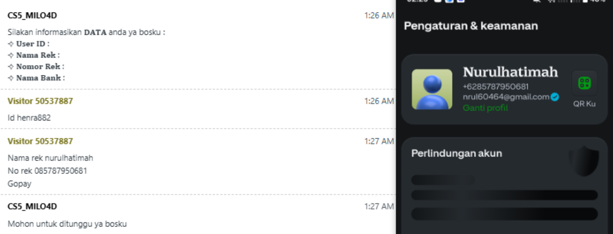613x234 pixels.
Task: Click the message text Id henra882
Action: 29,118
